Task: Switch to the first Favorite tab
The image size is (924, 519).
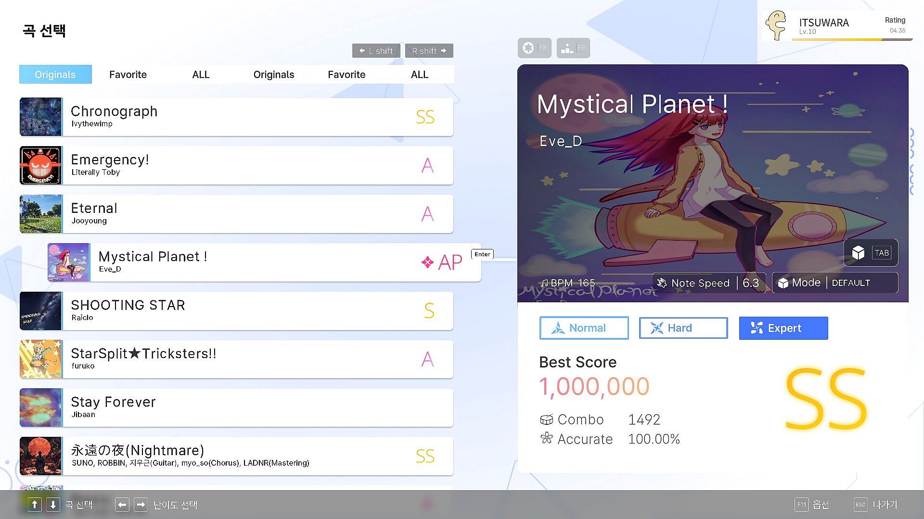Action: pos(128,74)
